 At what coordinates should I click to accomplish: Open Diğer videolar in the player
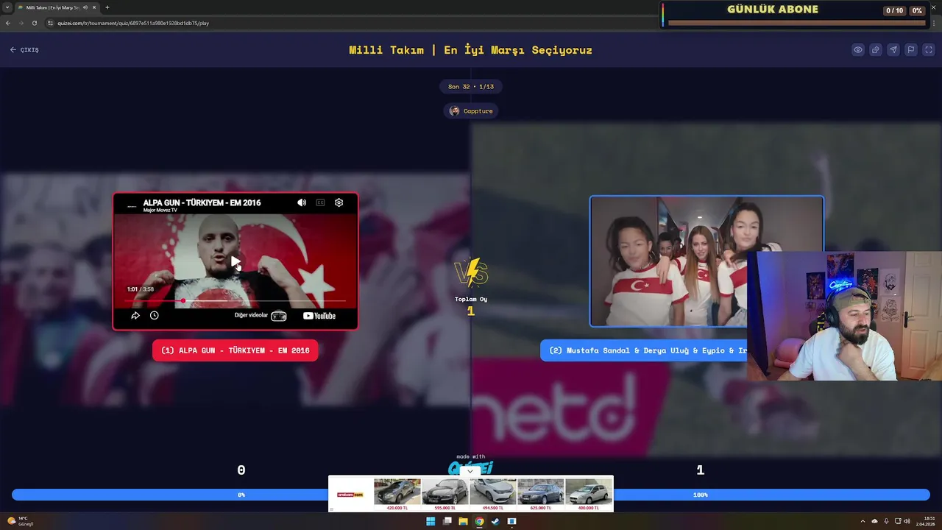click(x=260, y=316)
